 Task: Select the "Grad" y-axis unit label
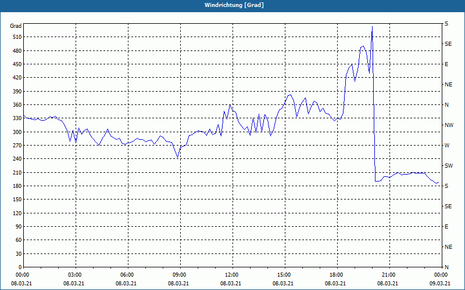[16, 26]
